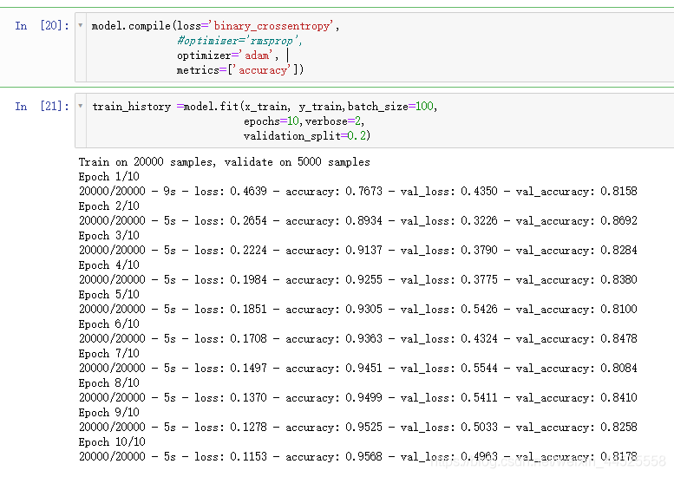Click the result line with loss: 0.2654
674x477 pixels.
(357, 221)
